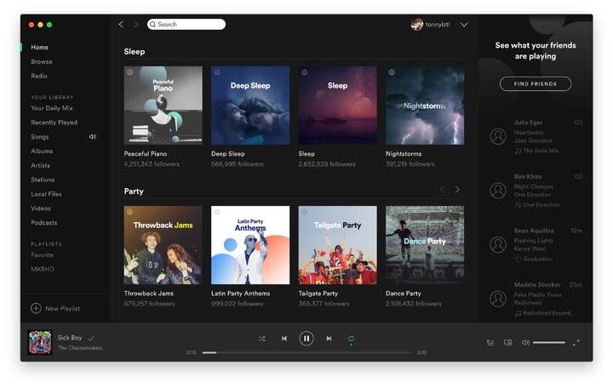Image resolution: width=613 pixels, height=388 pixels.
Task: Open the Radio section
Action: click(x=39, y=76)
